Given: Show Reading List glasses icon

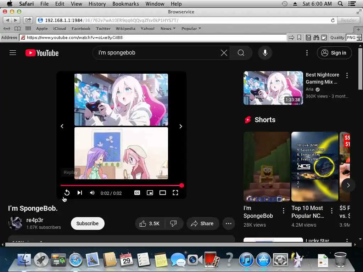Looking at the screenshot, I should point(7,29).
